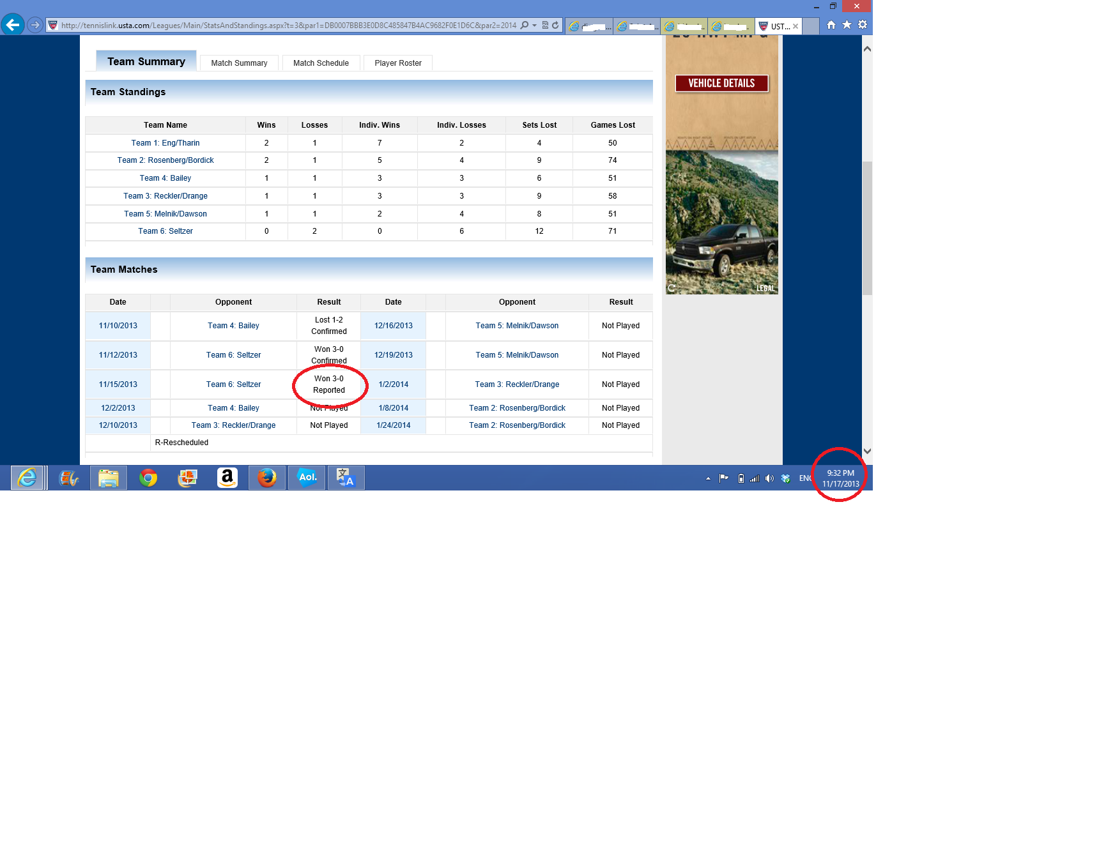
Task: Click the browser Forward arrow button
Action: [35, 25]
